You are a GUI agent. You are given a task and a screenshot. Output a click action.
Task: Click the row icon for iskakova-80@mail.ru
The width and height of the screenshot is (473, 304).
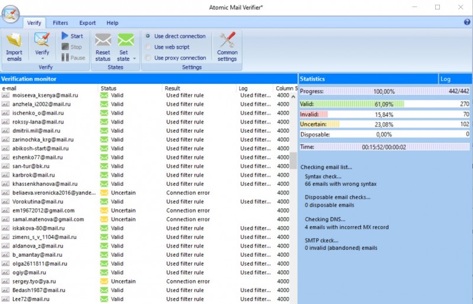pyautogui.click(x=5, y=228)
